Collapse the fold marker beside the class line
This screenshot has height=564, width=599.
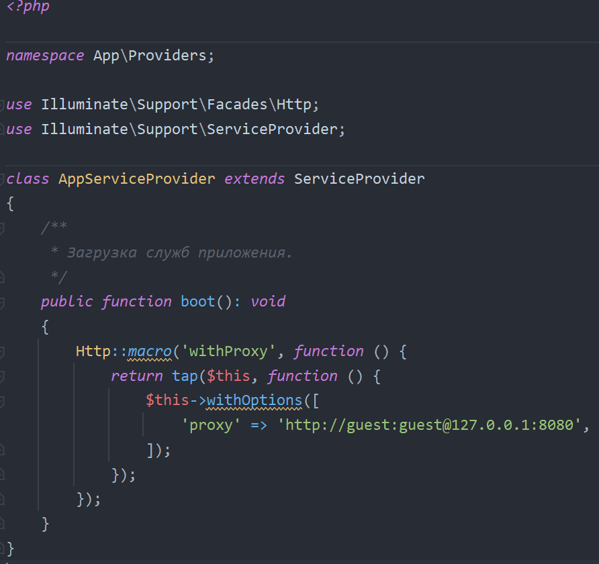2,179
